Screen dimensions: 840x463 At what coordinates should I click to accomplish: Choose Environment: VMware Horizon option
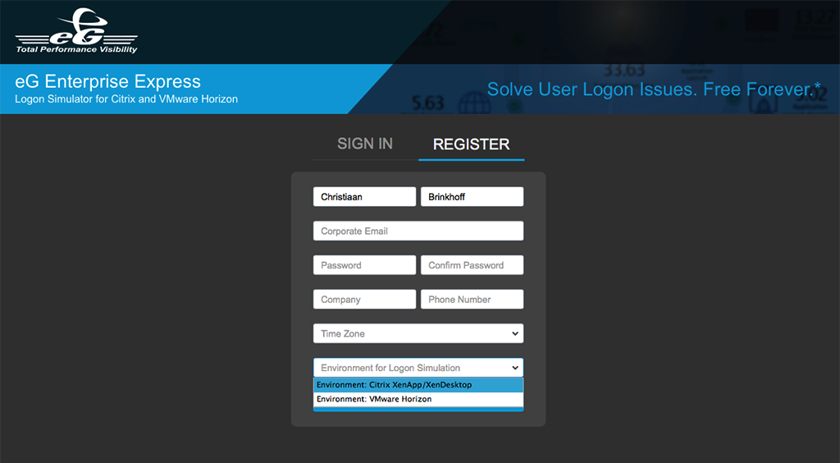(x=418, y=399)
